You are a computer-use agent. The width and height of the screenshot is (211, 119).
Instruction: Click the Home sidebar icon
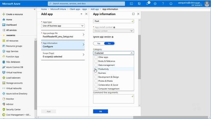[4, 20]
